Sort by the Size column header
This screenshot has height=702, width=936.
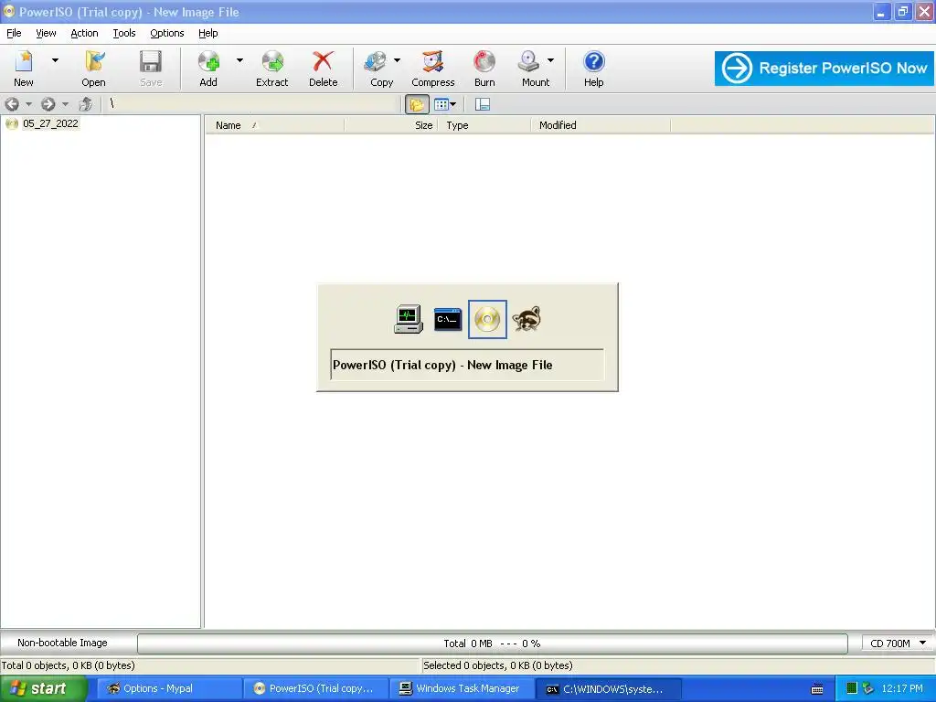[x=391, y=125]
